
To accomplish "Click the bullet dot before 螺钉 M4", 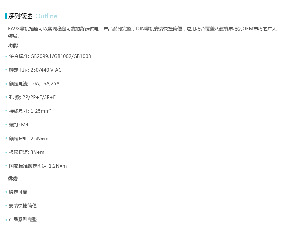I will (x=6, y=125).
